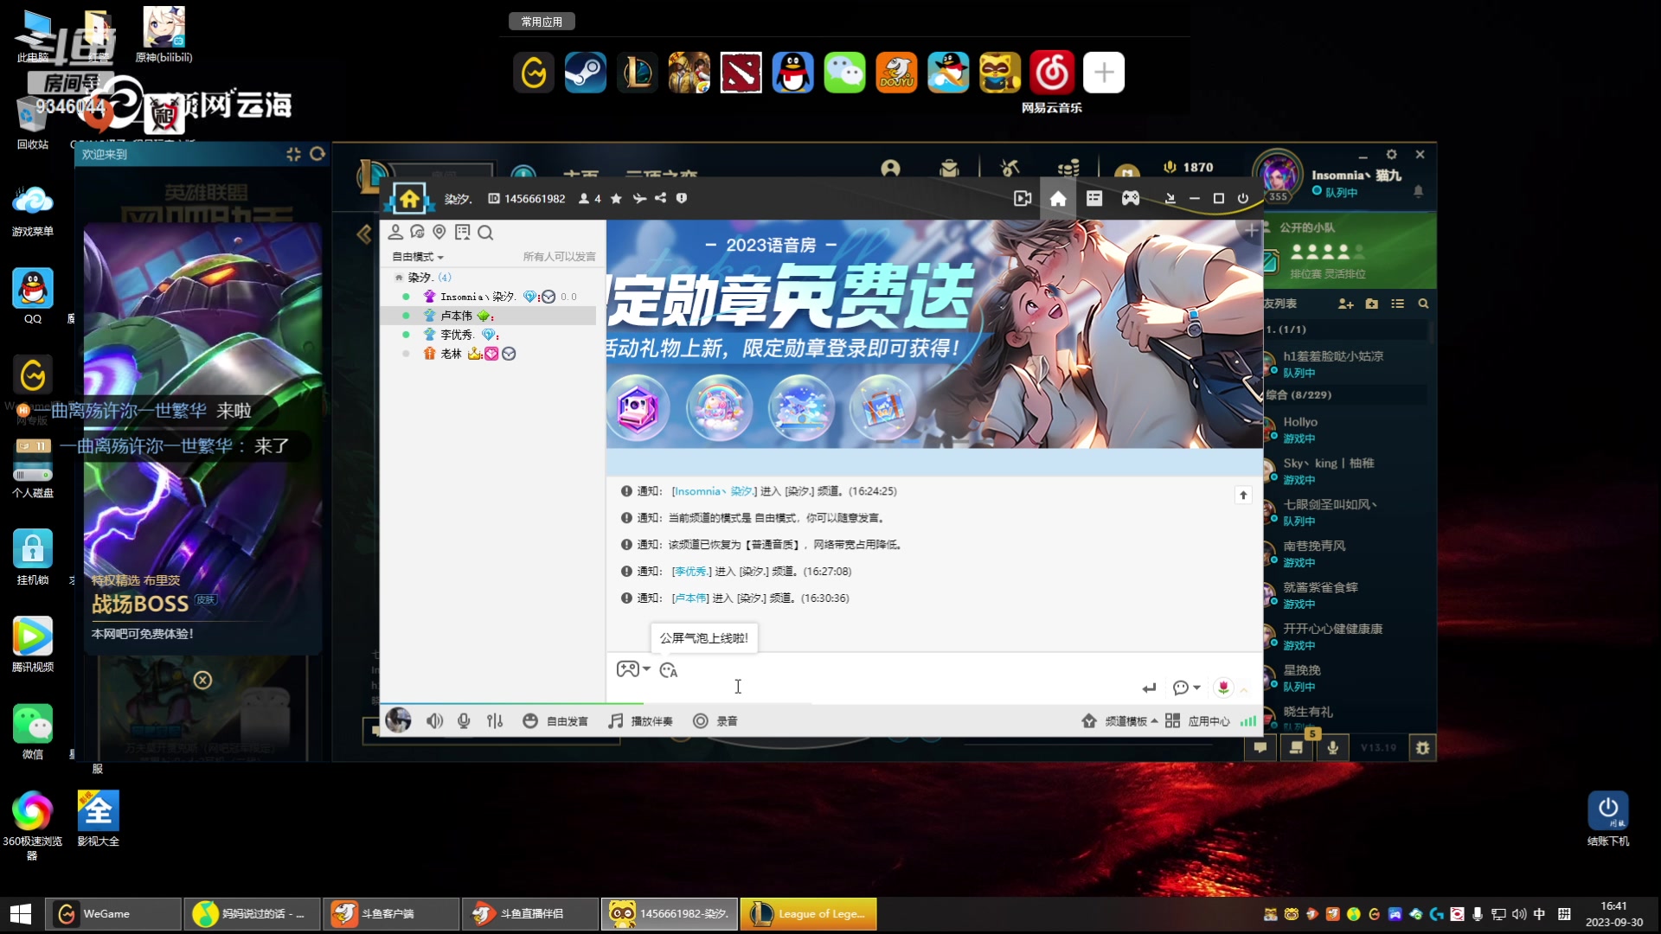Add a new app with the plus tile
This screenshot has height=934, width=1661.
click(1104, 73)
